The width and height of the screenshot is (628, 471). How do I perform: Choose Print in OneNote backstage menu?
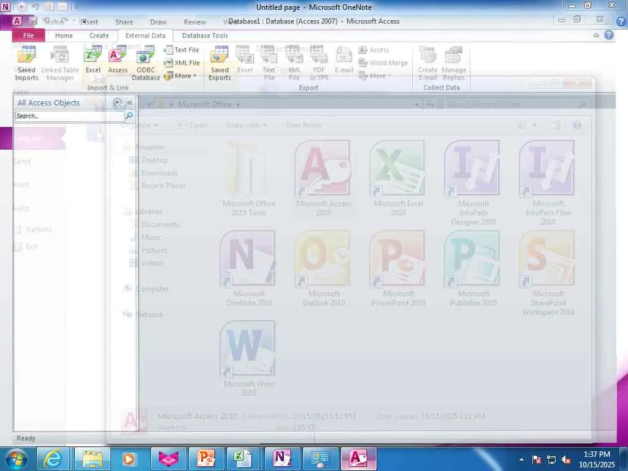(x=21, y=185)
